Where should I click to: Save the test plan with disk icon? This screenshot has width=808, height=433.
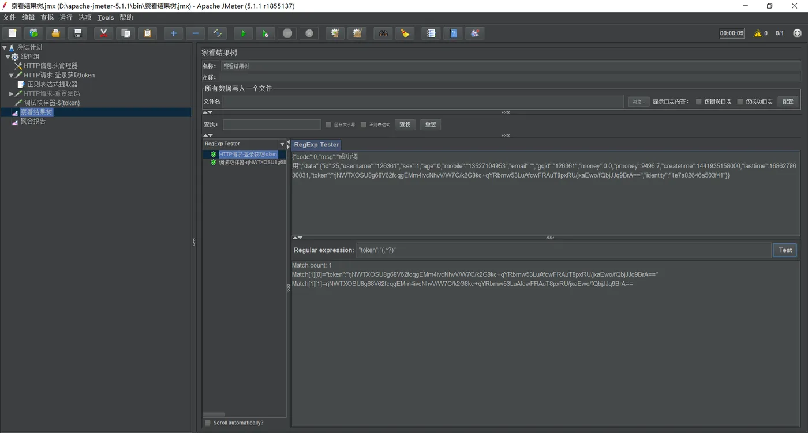[77, 33]
